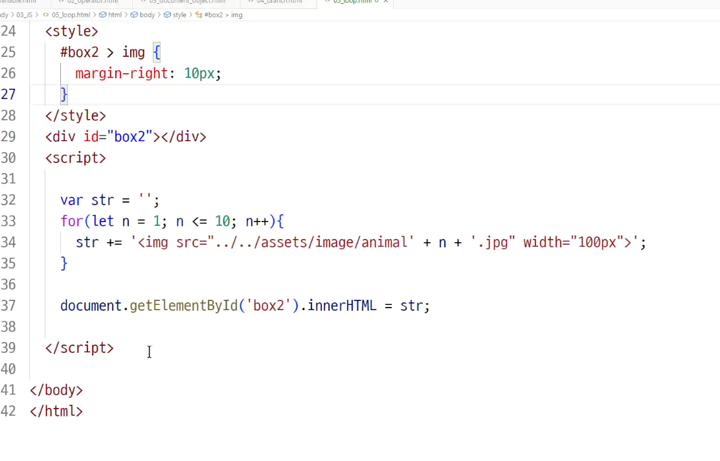Click the id="box2" attribute in the div
This screenshot has width=720, height=461.
click(x=118, y=137)
